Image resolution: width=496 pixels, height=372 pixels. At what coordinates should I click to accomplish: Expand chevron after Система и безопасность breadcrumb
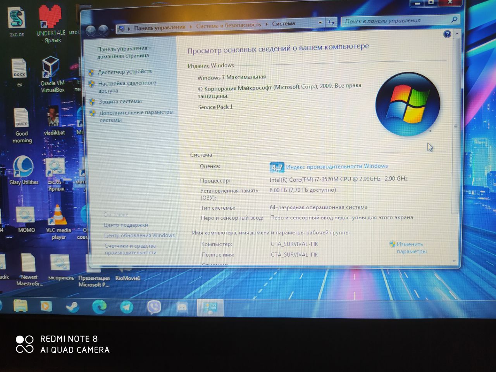267,24
